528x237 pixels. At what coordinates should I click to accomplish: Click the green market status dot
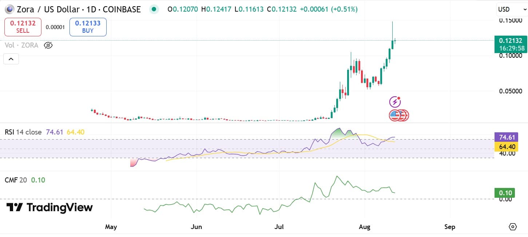pos(154,9)
